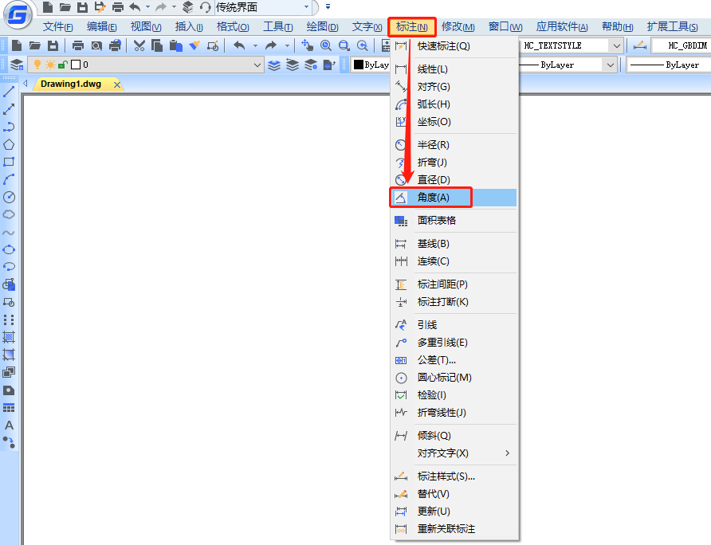
Task: Open the 绘图(D) menu
Action: coord(322,27)
